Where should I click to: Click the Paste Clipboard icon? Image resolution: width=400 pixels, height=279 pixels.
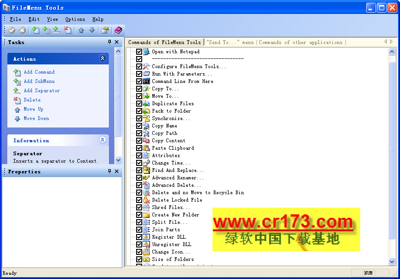[146, 148]
